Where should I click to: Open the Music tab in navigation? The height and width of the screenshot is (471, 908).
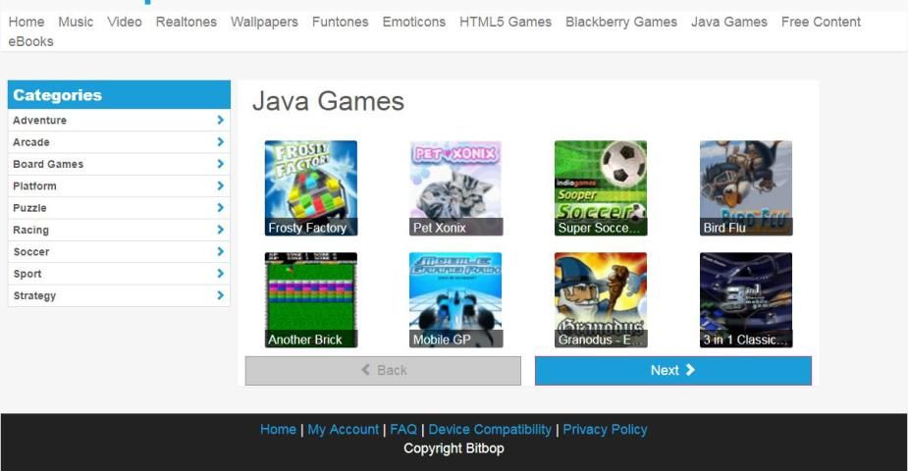[x=76, y=22]
